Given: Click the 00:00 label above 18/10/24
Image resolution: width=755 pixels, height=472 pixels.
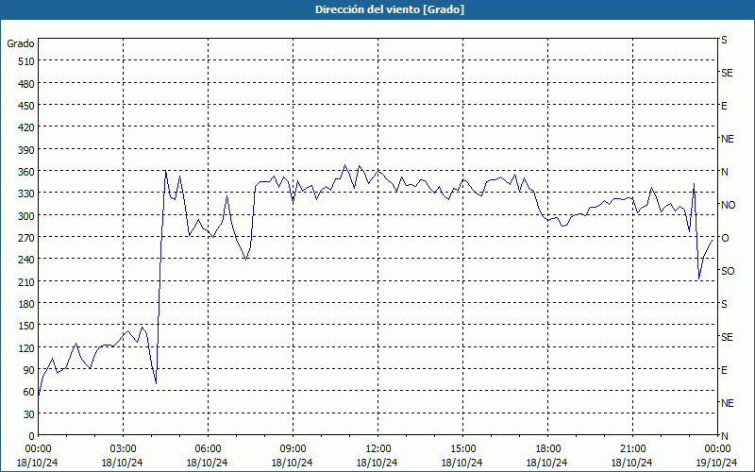Looking at the screenshot, I should click(39, 448).
